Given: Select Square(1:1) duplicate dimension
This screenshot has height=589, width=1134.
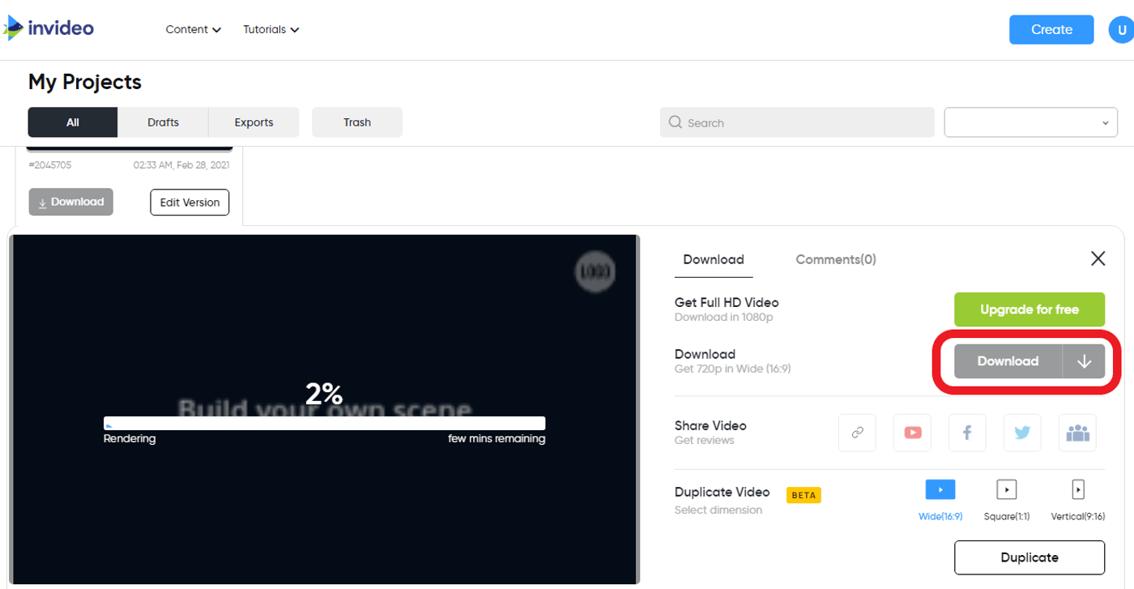Looking at the screenshot, I should pos(1006,489).
